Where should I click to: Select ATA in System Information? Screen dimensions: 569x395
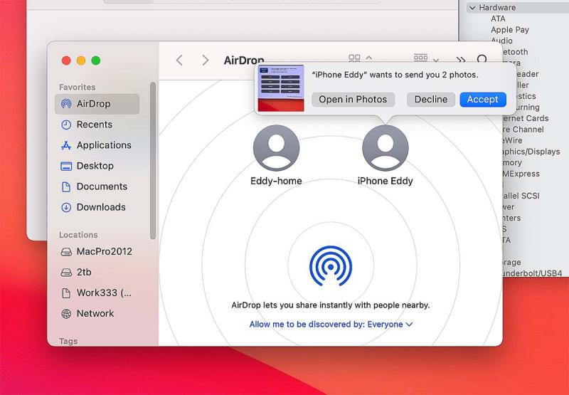pos(498,19)
